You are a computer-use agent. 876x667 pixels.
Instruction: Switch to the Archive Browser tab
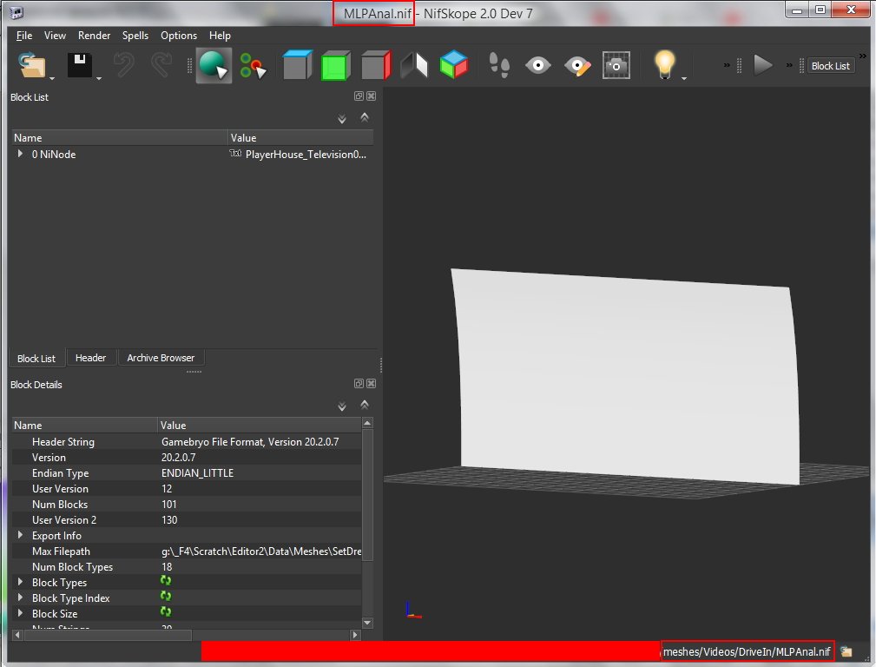pyautogui.click(x=161, y=358)
